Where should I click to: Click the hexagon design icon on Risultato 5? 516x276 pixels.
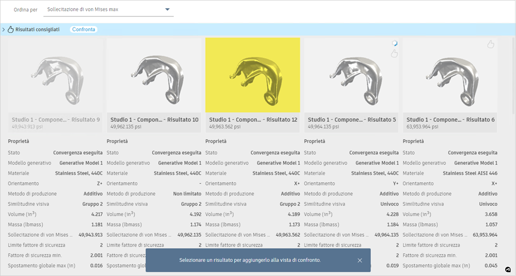[394, 43]
